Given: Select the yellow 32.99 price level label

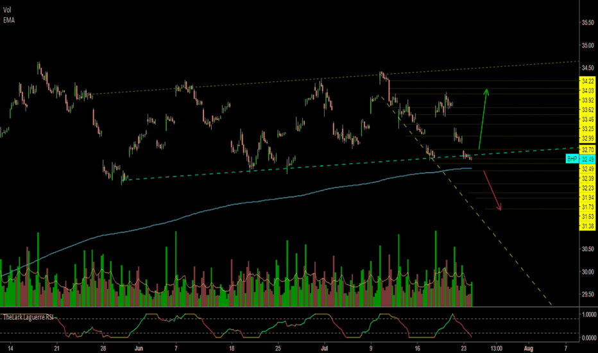Looking at the screenshot, I should [587, 138].
